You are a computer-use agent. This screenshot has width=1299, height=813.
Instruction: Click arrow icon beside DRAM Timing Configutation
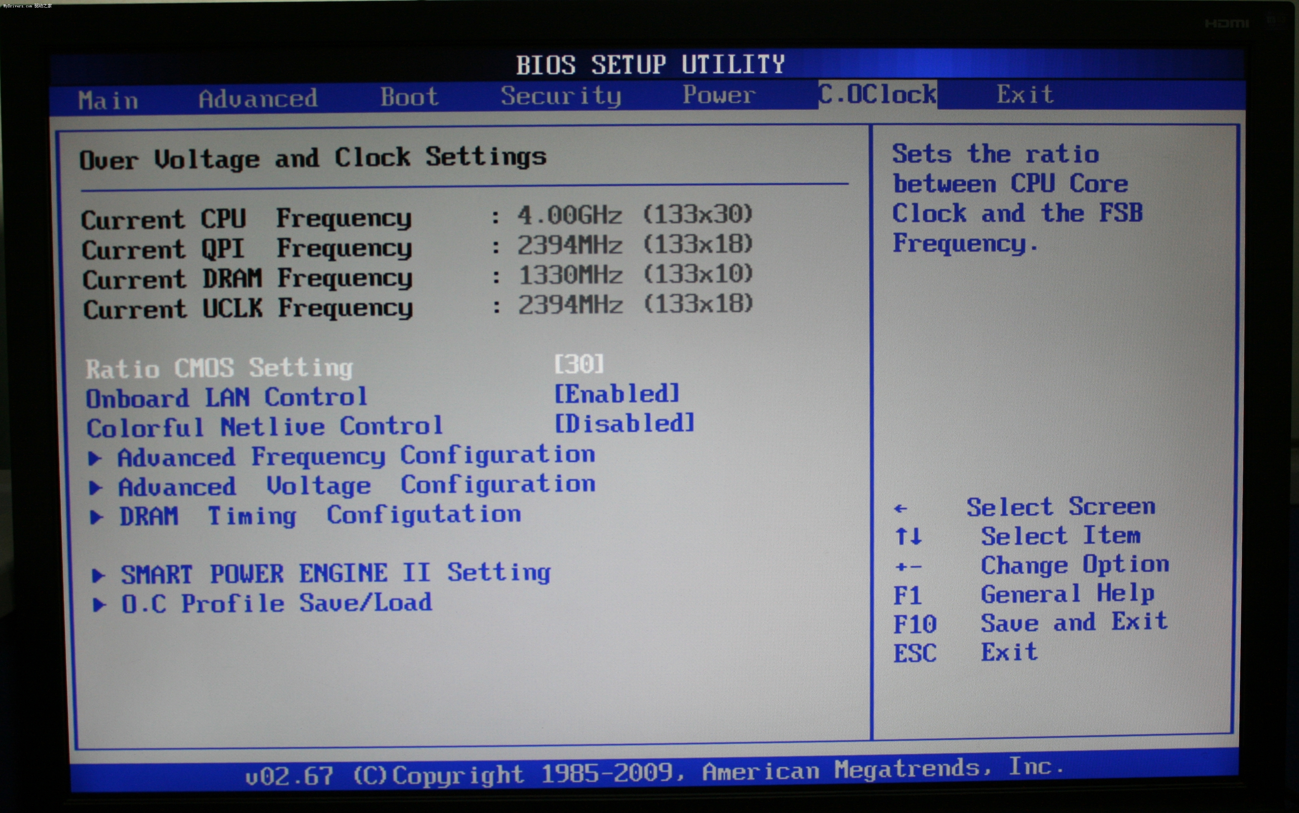click(97, 517)
